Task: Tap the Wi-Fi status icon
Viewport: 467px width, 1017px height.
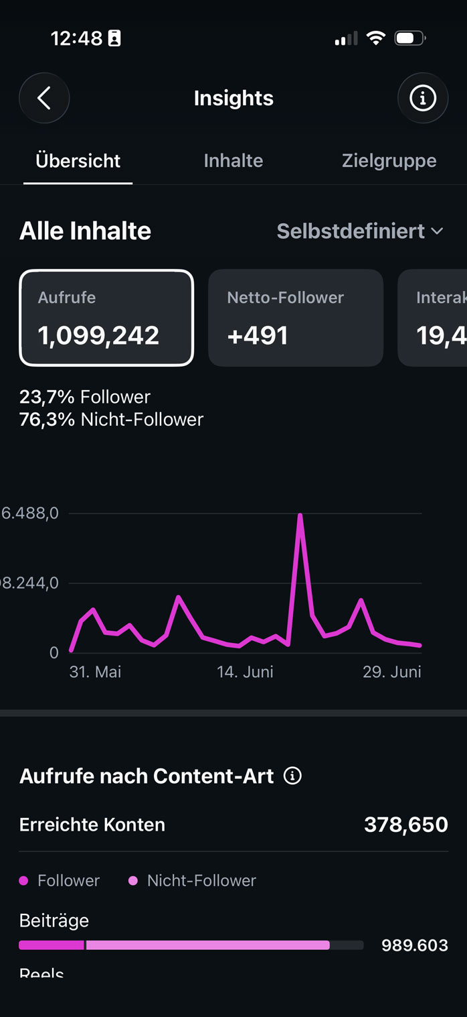Action: (376, 38)
